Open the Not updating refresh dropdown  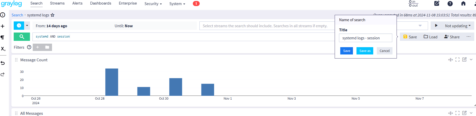pos(457,26)
